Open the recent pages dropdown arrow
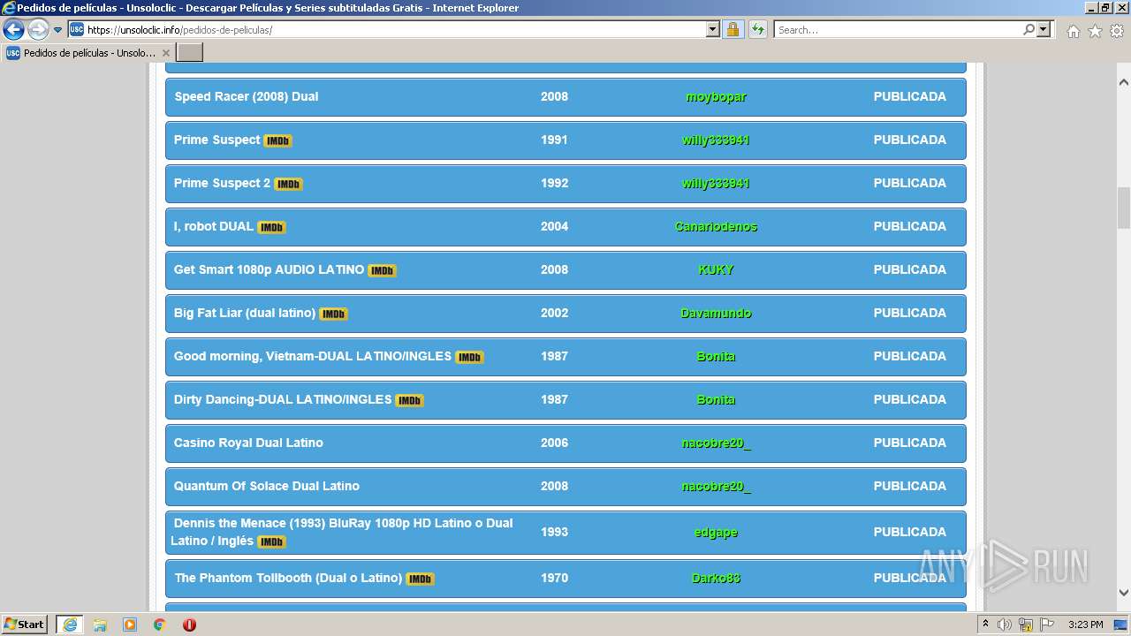Viewport: 1131px width, 636px height. click(x=58, y=30)
